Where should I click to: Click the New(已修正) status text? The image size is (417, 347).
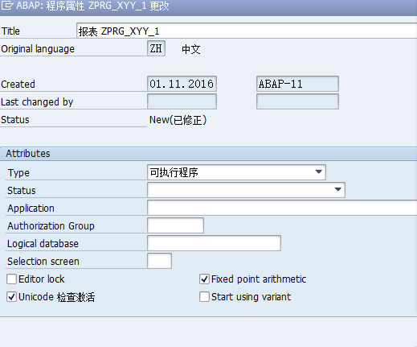[x=178, y=120]
